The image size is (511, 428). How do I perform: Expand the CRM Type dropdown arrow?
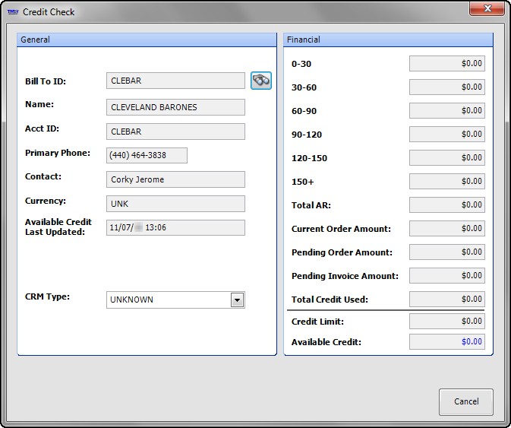tap(237, 300)
